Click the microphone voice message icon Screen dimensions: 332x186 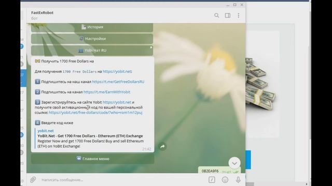[238, 180]
